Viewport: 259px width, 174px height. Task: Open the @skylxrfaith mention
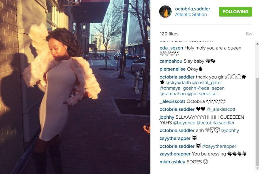(x=178, y=83)
